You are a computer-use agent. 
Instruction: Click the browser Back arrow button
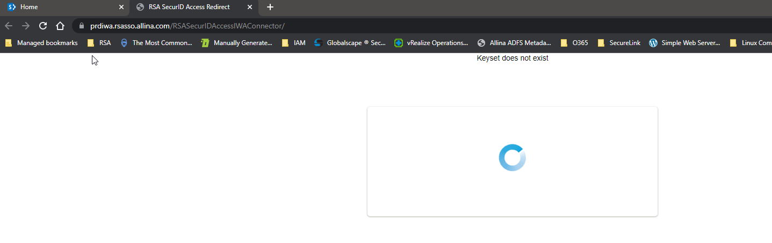[9, 26]
